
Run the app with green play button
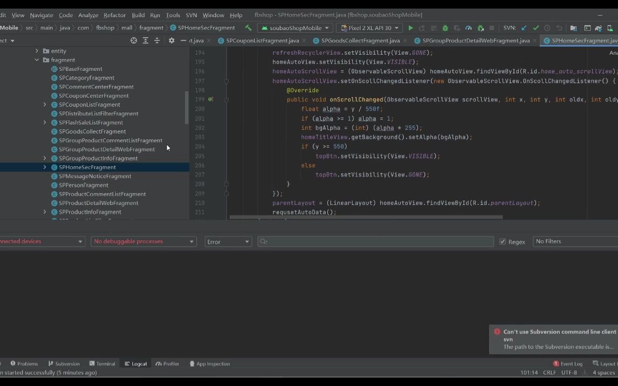click(411, 28)
